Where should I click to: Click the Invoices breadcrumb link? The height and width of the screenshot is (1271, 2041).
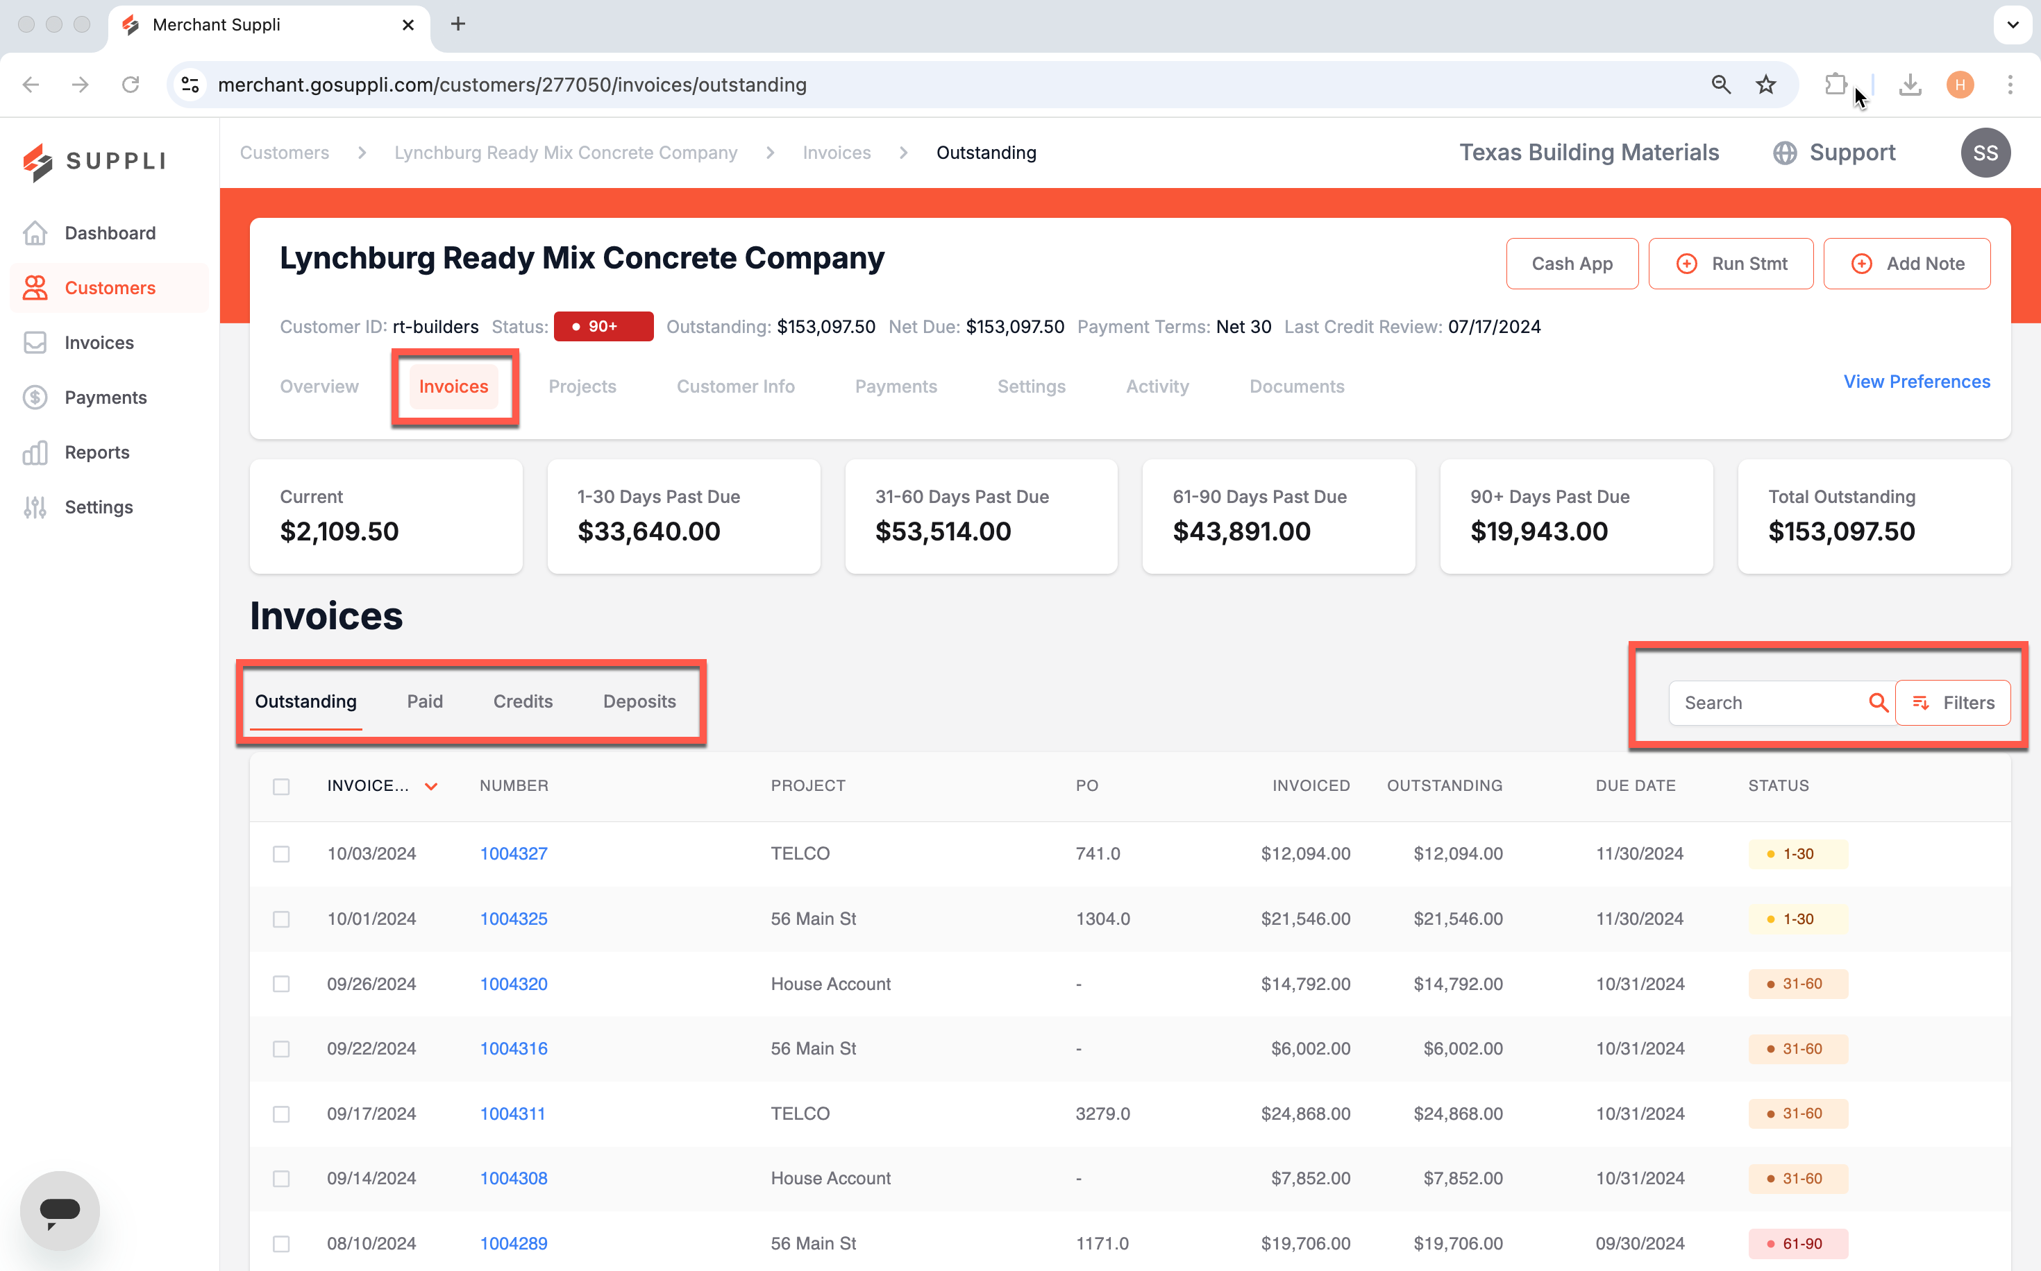(836, 153)
